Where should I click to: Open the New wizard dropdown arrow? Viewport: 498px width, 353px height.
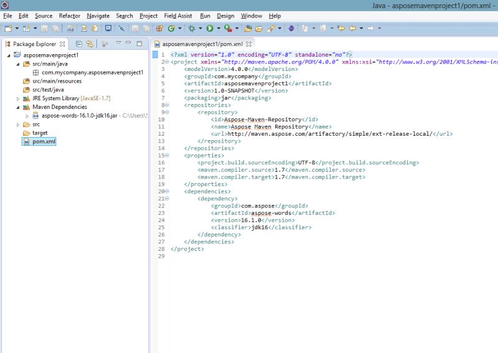coord(17,28)
